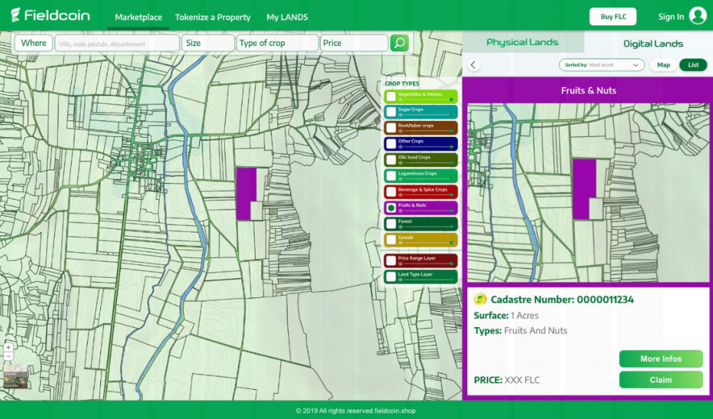
Task: Check the Beverage & Spice Crops checkbox
Action: (x=391, y=192)
